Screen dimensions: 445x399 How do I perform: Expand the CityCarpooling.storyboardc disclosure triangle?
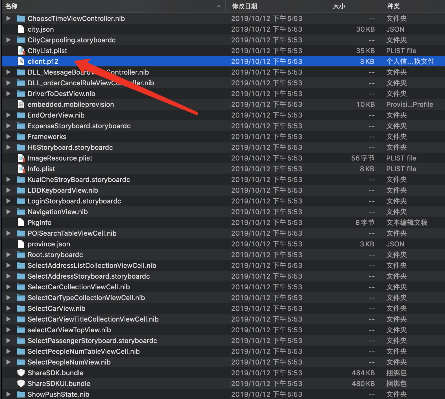pyautogui.click(x=8, y=40)
